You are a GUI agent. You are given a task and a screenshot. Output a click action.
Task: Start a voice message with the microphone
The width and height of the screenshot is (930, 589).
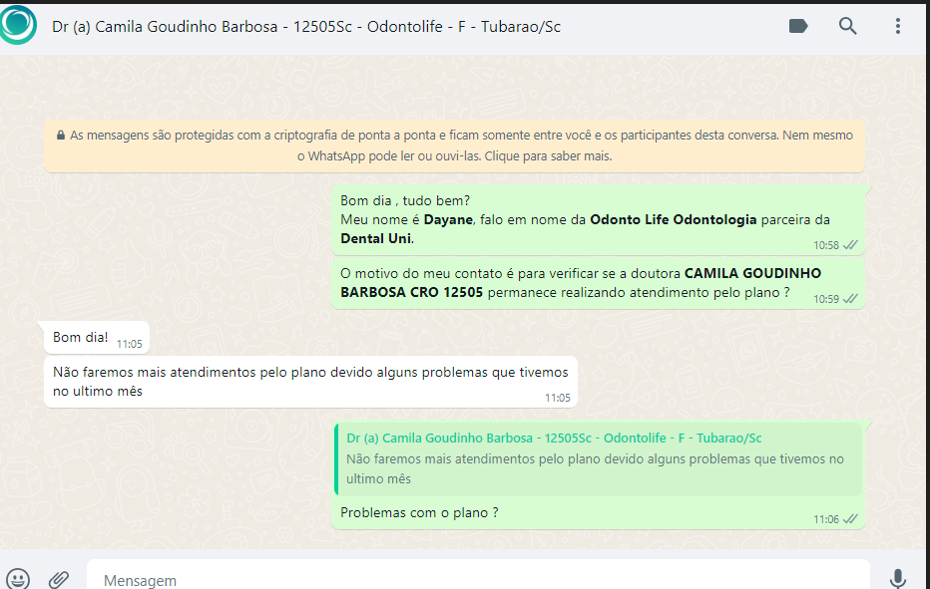898,579
